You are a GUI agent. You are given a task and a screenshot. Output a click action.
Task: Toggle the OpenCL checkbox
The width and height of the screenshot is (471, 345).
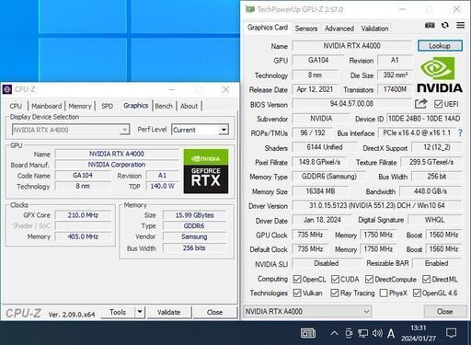pos(297,279)
